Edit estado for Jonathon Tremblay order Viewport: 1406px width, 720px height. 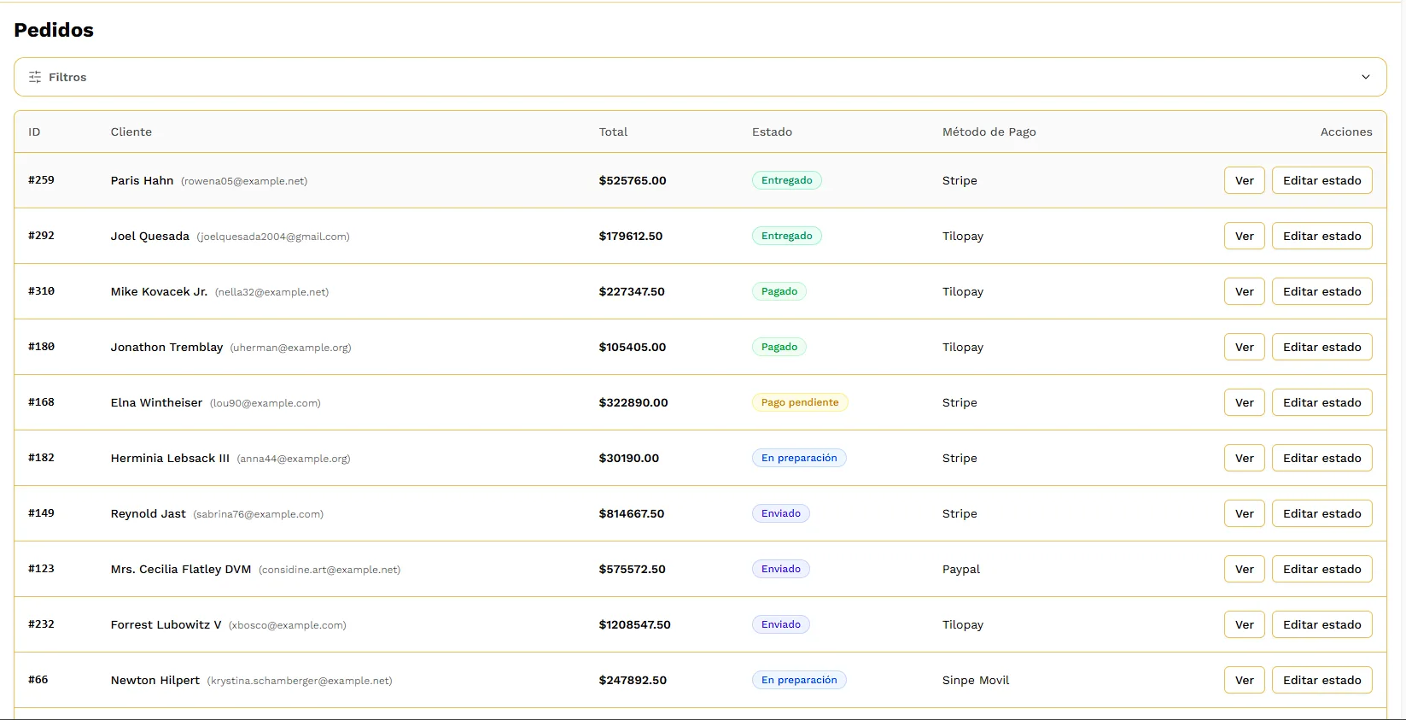click(x=1321, y=347)
